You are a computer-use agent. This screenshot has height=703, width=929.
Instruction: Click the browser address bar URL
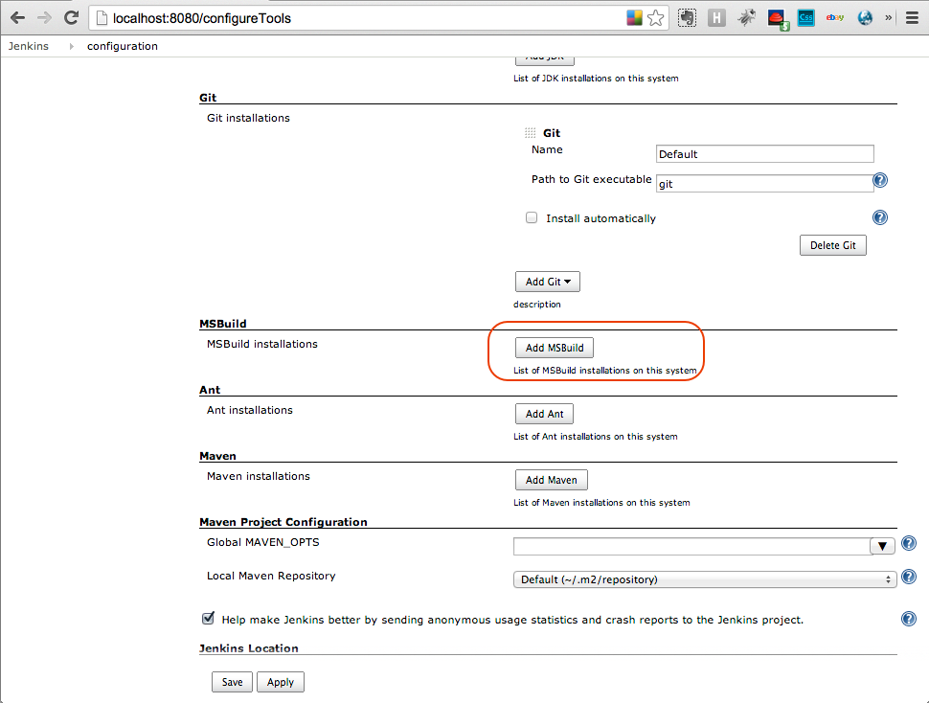point(202,18)
